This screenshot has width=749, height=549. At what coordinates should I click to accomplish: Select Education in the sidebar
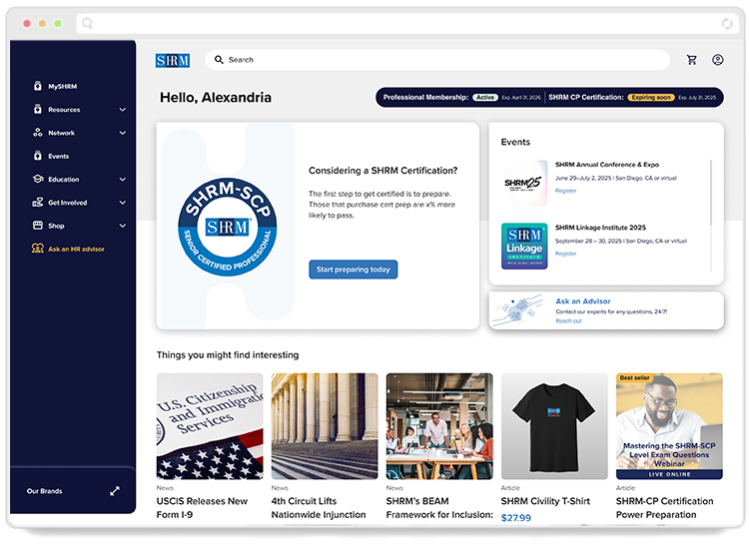coord(64,180)
